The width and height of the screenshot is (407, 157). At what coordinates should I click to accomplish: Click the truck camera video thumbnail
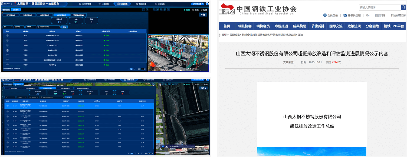178,53
